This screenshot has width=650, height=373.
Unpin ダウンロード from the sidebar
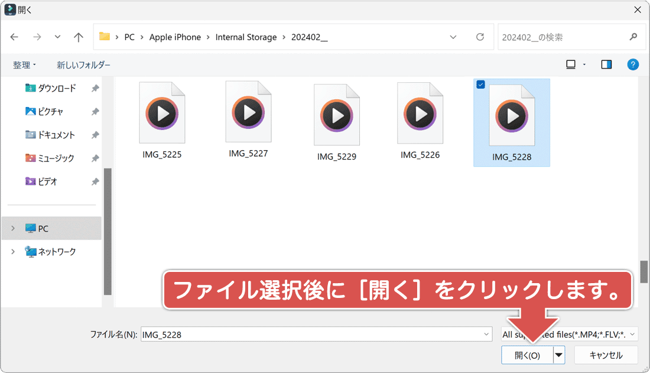pyautogui.click(x=95, y=87)
